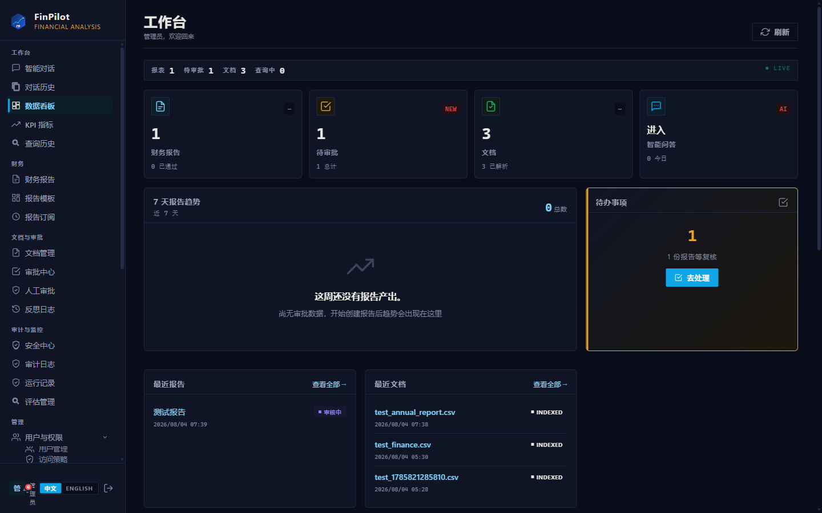Viewport: 822px width, 513px height.
Task: Open 文档管理 file icon
Action: tap(16, 253)
